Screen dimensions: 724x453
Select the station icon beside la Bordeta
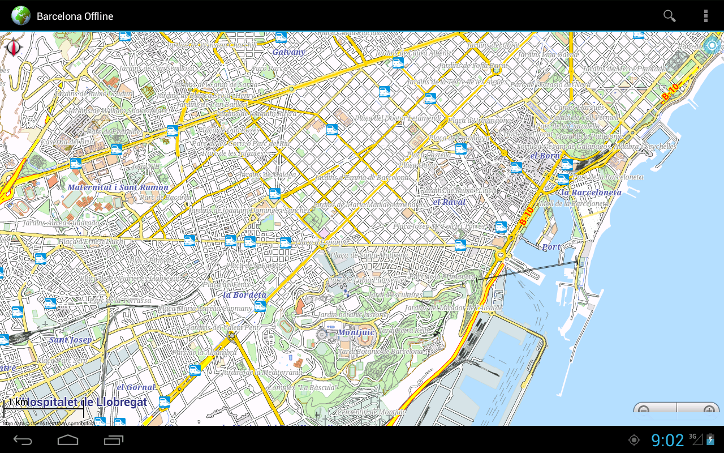(260, 306)
